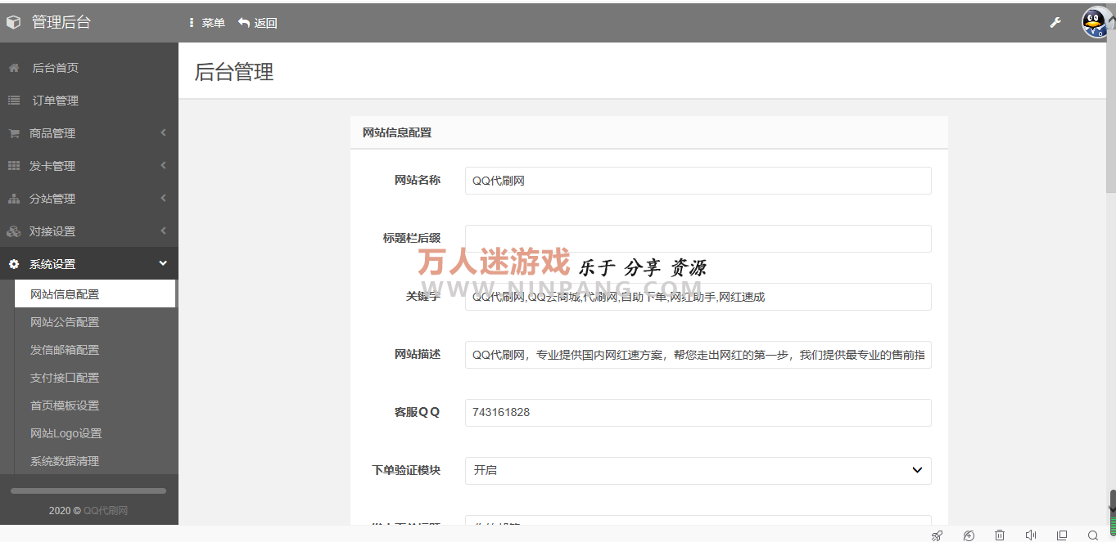The image size is (1116, 542).
Task: Expand the 对接设置 submenu
Action: [53, 231]
